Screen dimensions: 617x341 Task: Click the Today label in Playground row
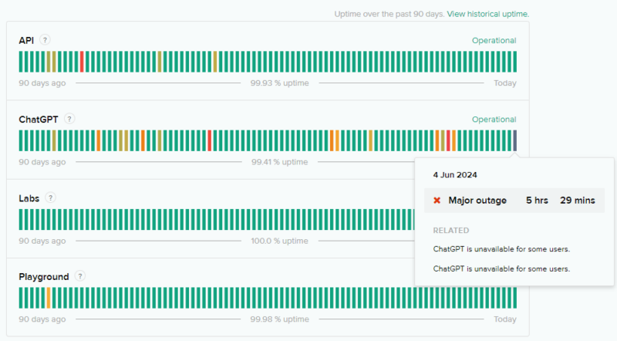pos(505,319)
